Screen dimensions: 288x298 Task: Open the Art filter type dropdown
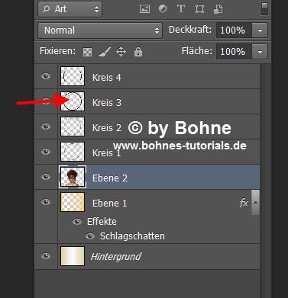point(70,9)
